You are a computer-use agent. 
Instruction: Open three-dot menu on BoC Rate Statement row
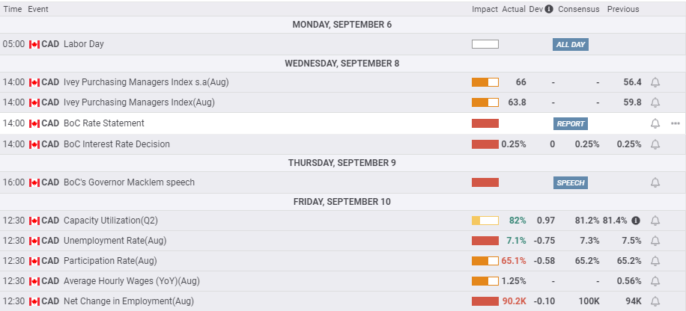675,123
